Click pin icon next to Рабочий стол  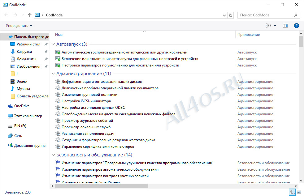[x=46, y=44]
